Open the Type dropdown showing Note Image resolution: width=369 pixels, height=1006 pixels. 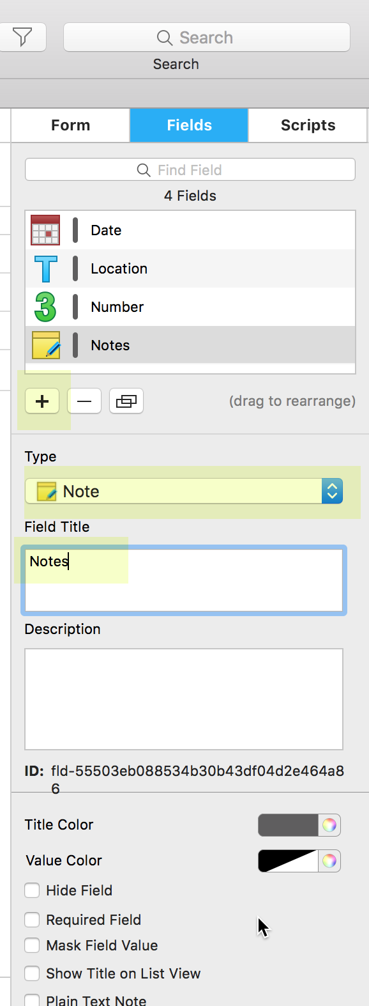click(184, 491)
